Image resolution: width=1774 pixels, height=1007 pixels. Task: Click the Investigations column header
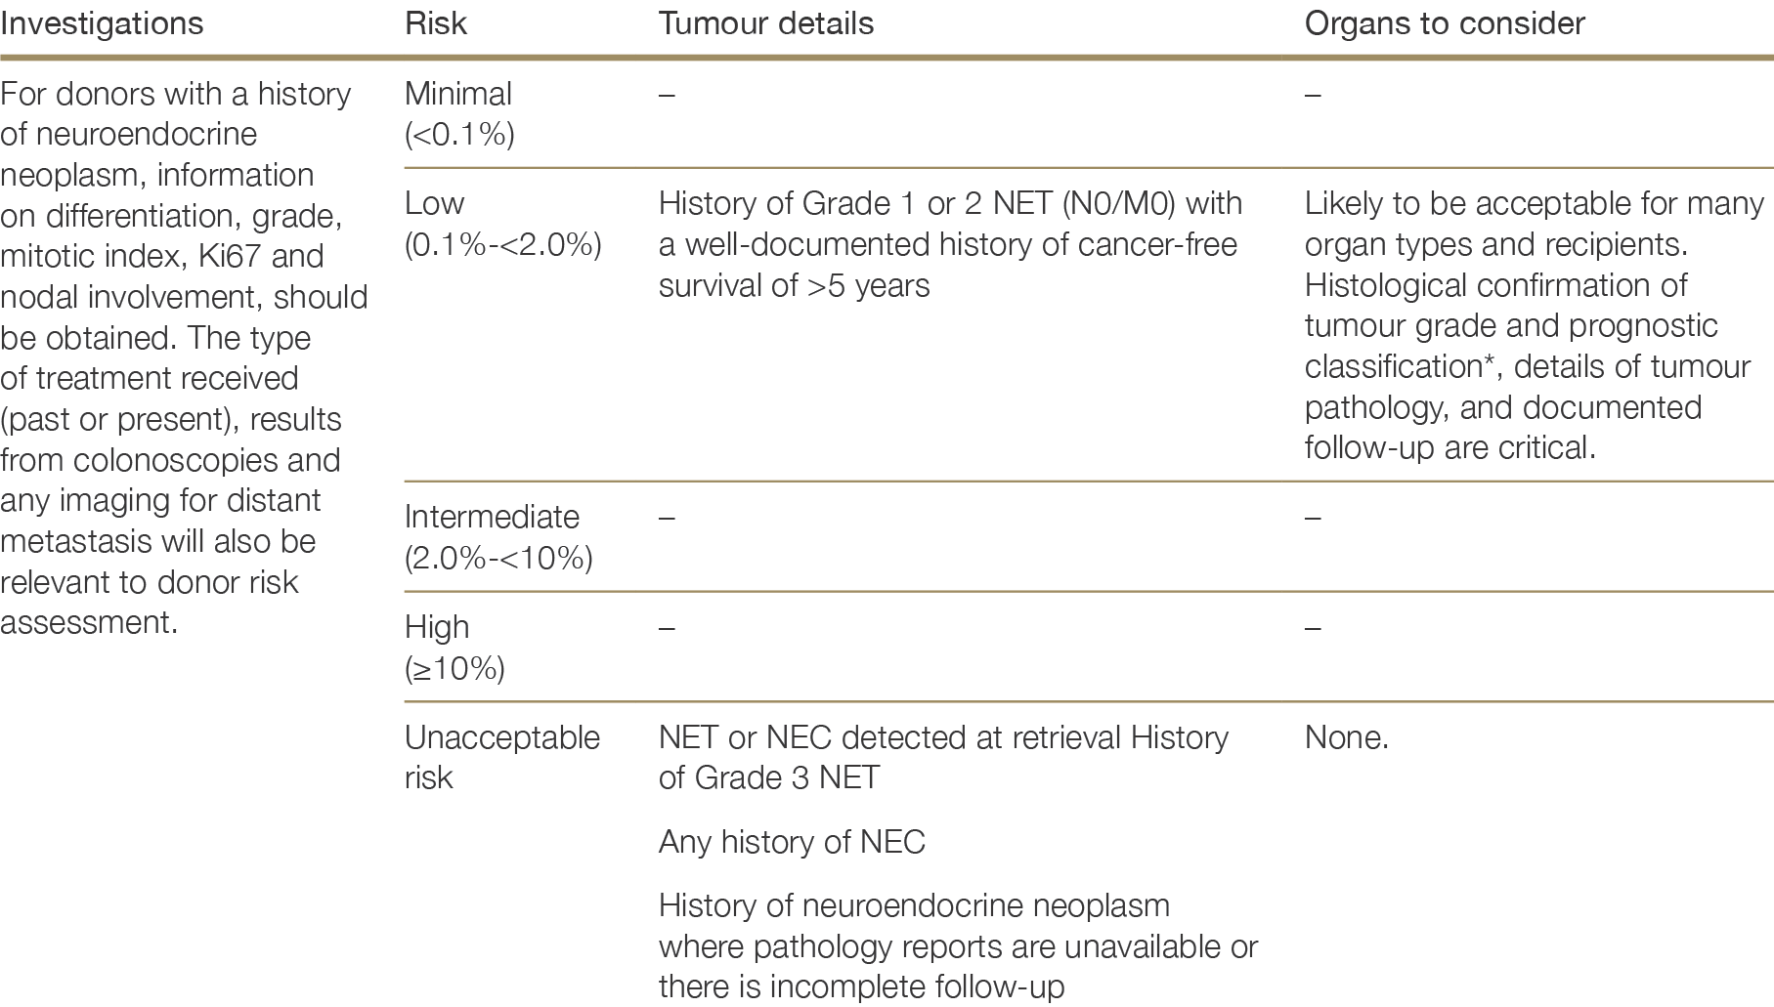tap(102, 23)
